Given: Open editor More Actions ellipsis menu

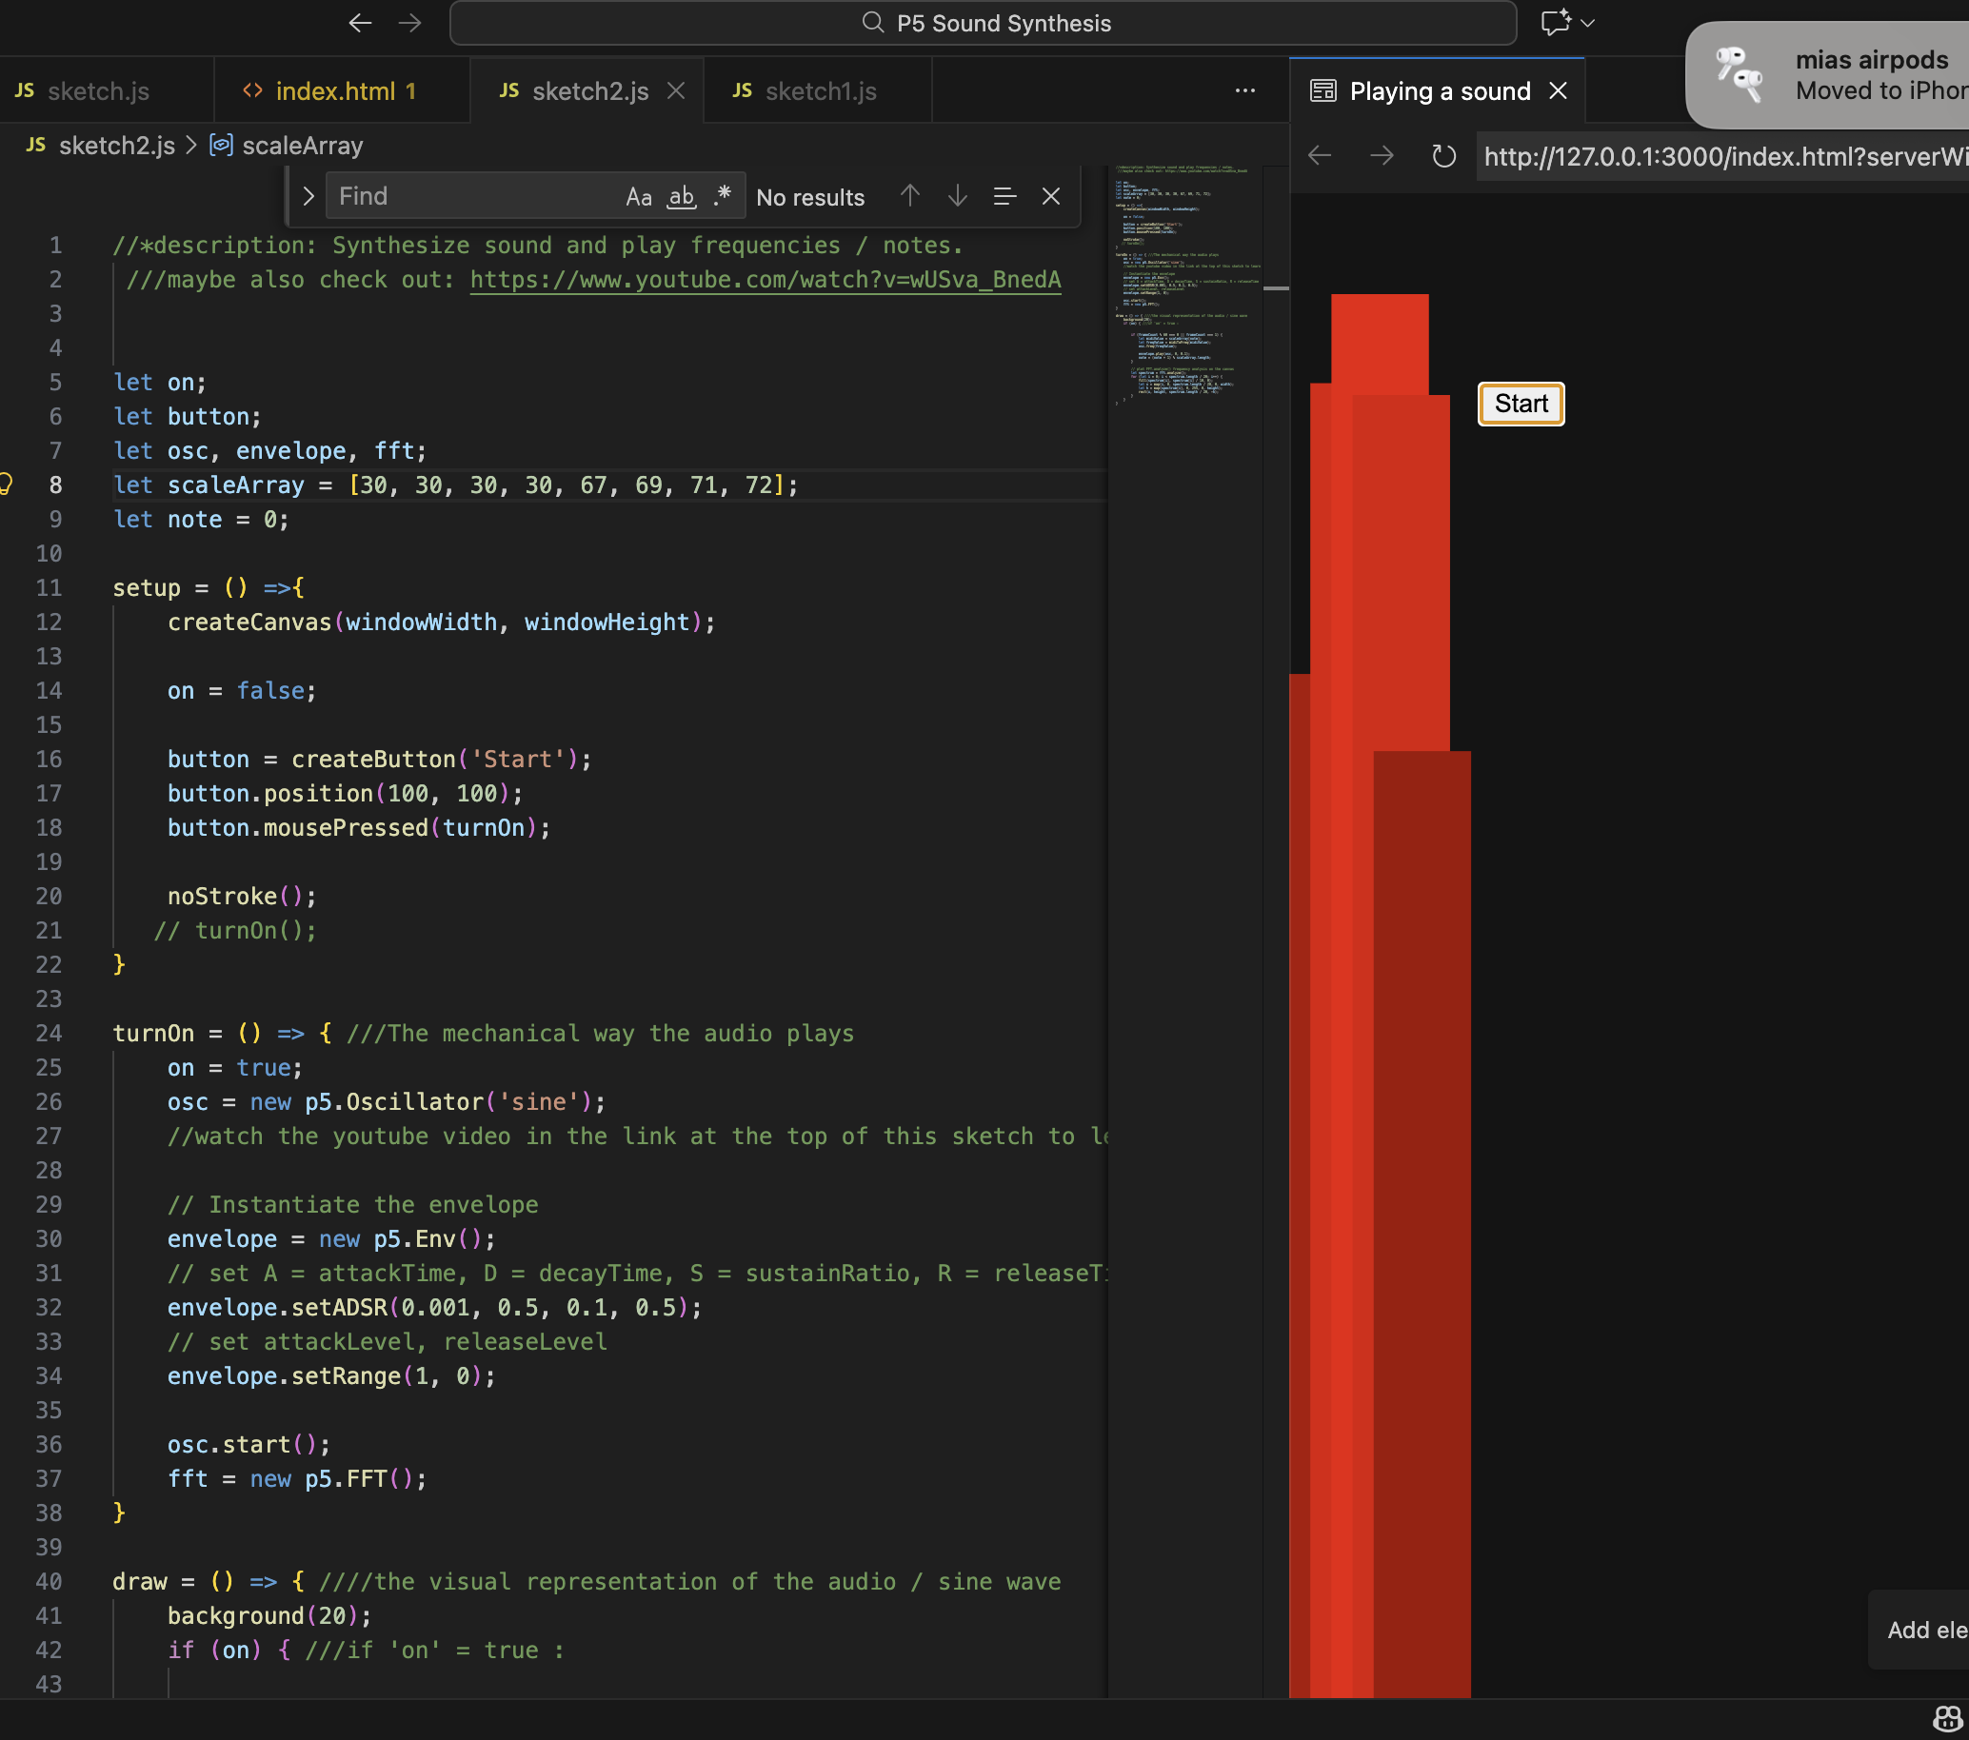Looking at the screenshot, I should coord(1244,90).
